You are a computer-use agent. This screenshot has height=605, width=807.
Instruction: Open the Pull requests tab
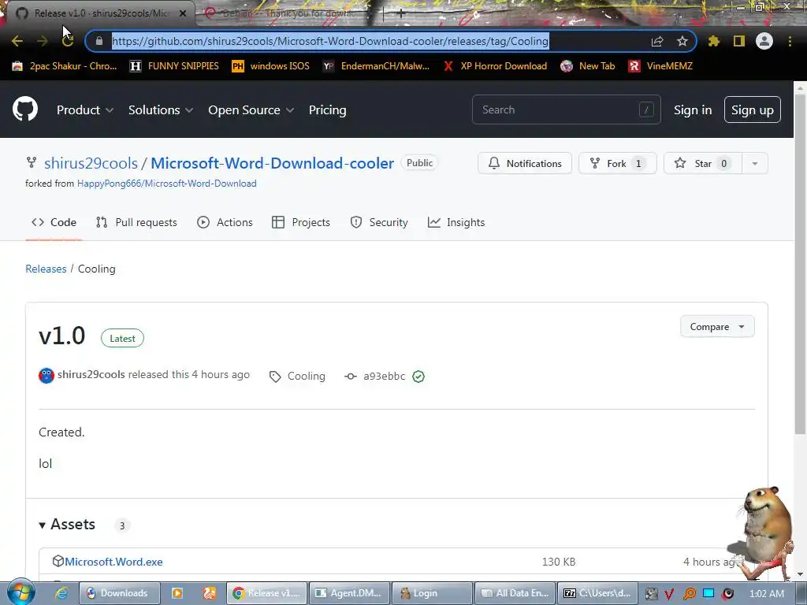136,222
